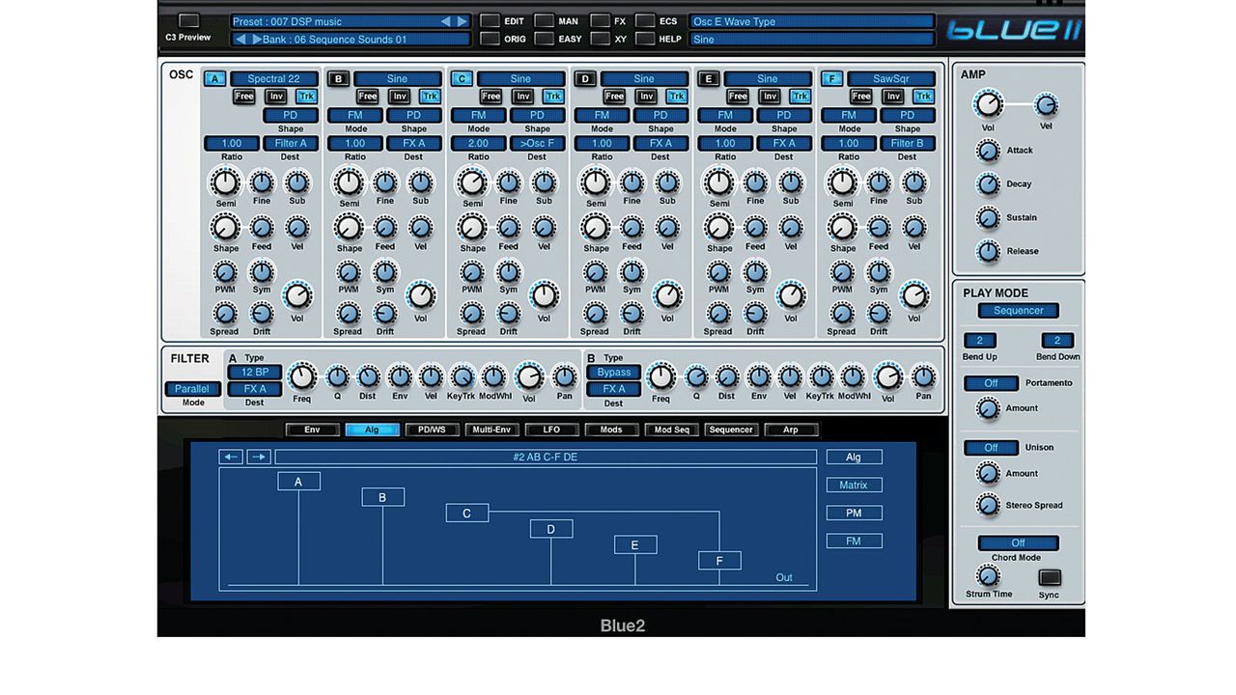Click operator C box in algorithm display
Viewport: 1236px width, 695px height.
coord(466,514)
